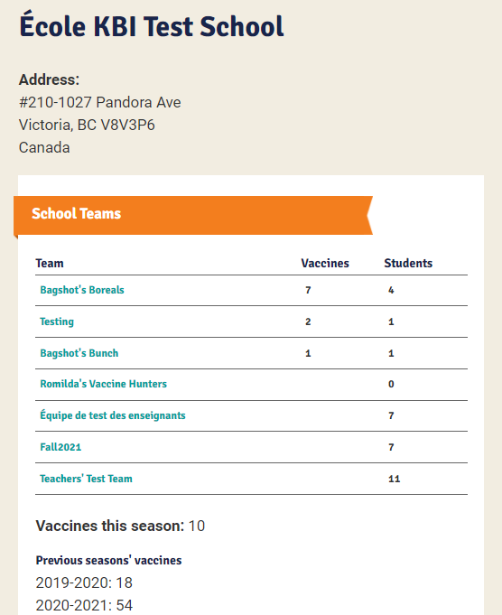Click the Vaccines column header
The height and width of the screenshot is (615, 502).
[325, 263]
